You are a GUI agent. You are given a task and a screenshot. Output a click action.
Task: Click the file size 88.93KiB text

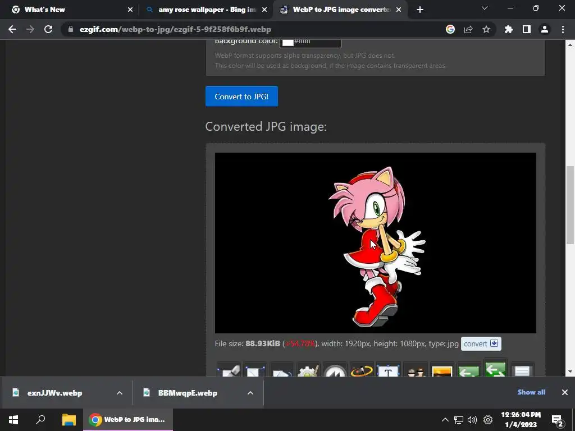(x=263, y=344)
